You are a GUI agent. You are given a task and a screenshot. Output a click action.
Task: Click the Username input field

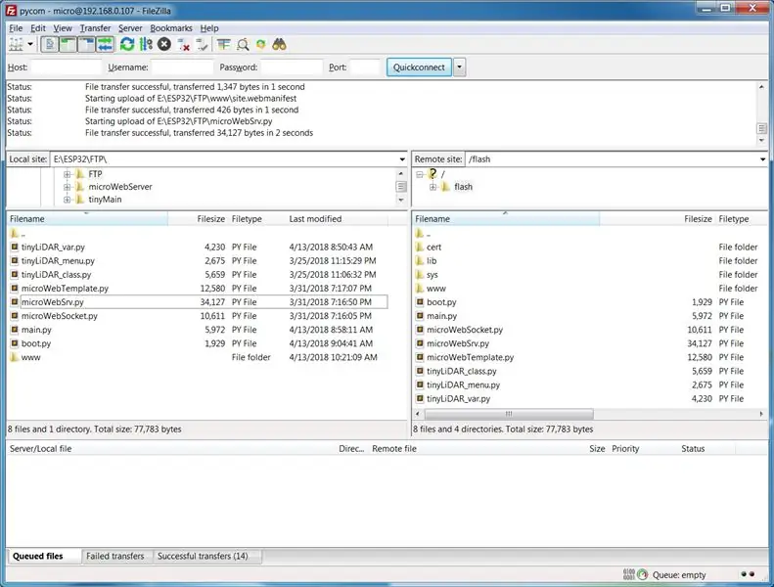(182, 68)
